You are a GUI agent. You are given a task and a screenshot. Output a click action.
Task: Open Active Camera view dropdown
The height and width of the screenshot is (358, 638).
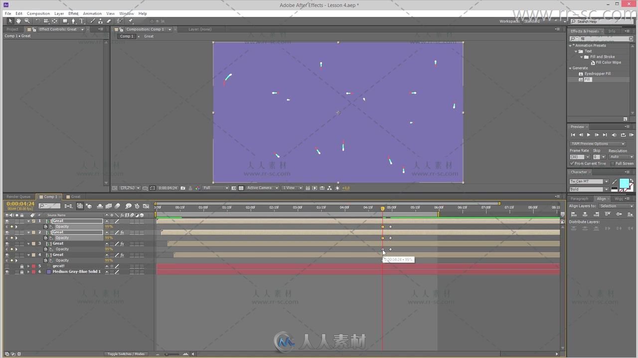tap(262, 188)
